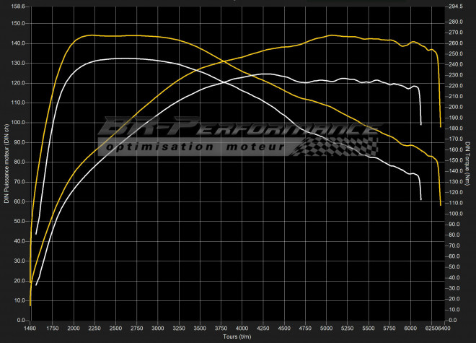Select the 6400 ending RPM tick label
This screenshot has width=476, height=343.
pos(442,328)
